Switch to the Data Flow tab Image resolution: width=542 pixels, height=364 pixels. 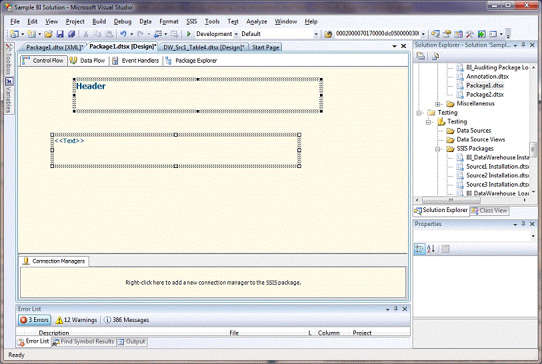pos(87,61)
